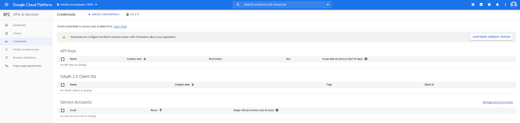Open the notifications bell
This screenshot has width=520, height=123.
tap(497, 5)
